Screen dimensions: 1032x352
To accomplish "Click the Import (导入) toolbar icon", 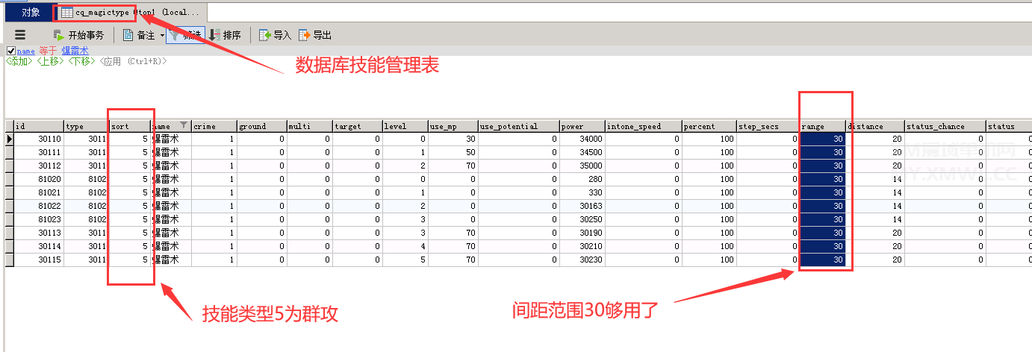I will (265, 35).
